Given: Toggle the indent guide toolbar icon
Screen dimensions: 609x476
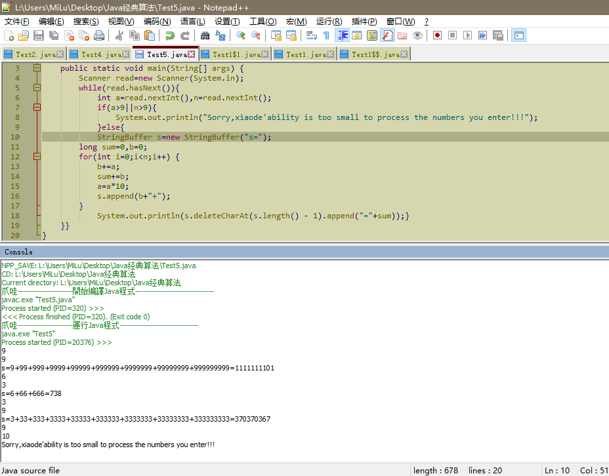Looking at the screenshot, I should point(342,35).
